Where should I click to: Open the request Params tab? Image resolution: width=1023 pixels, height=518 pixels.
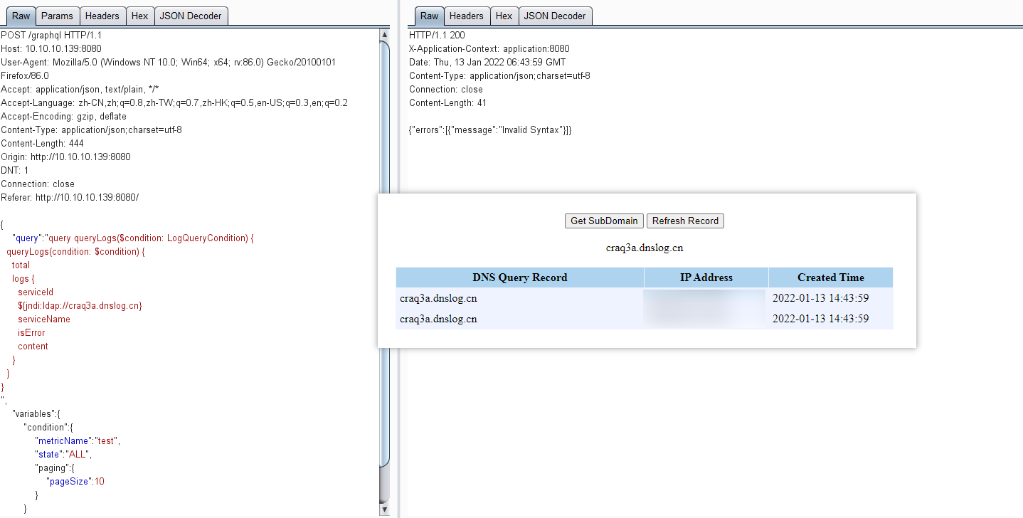coord(57,16)
